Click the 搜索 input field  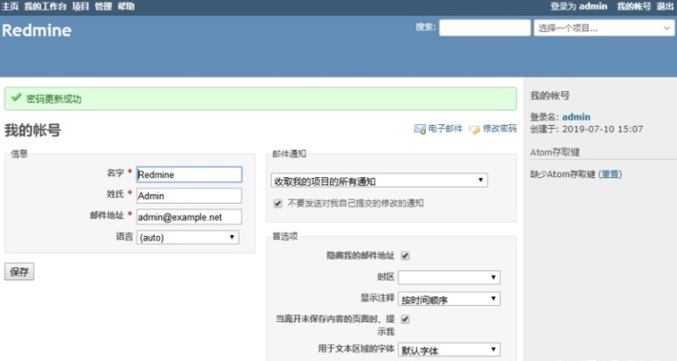(485, 28)
